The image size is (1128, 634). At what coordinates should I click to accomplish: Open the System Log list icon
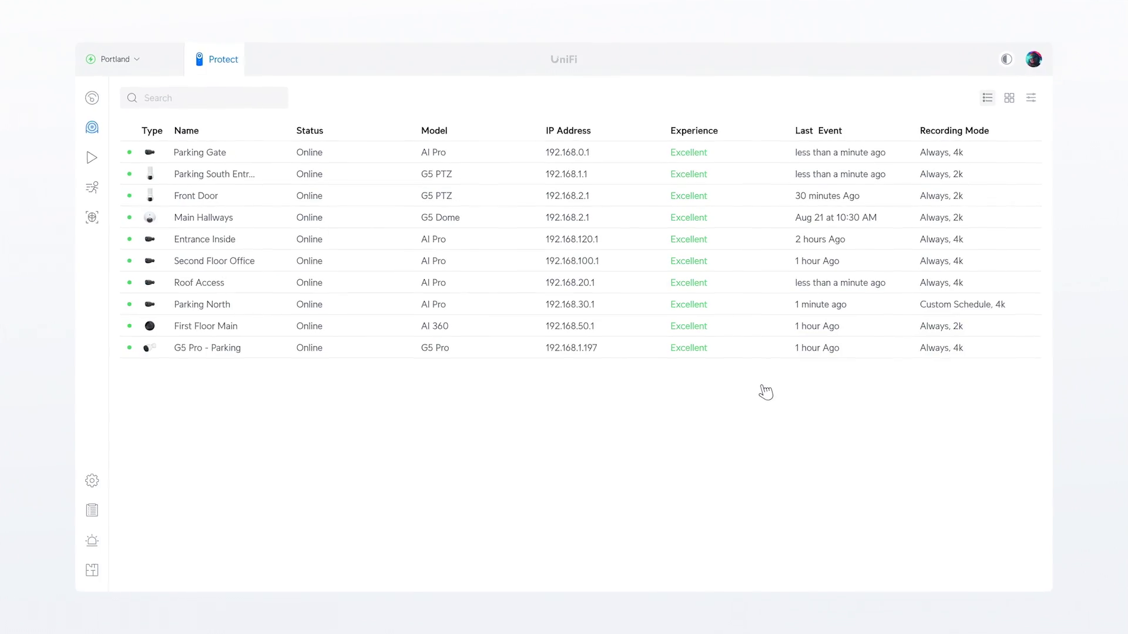click(92, 510)
